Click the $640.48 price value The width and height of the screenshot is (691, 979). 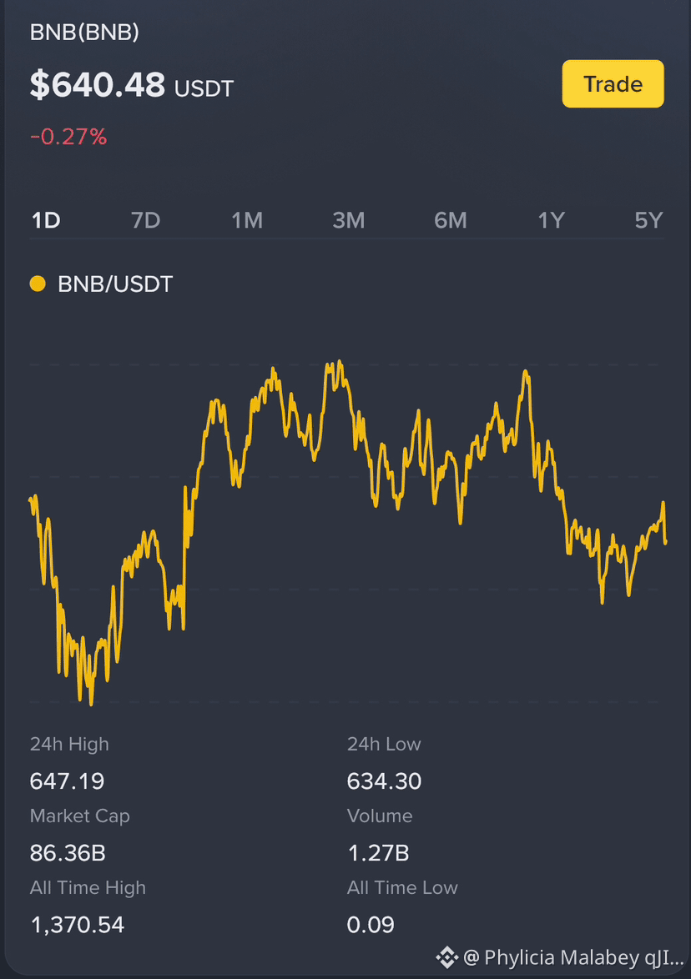click(x=98, y=85)
